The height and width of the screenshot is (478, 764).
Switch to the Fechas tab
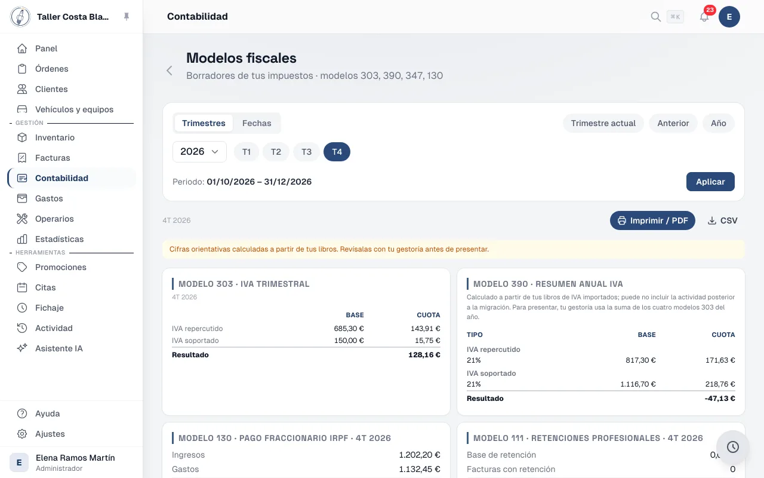(257, 123)
